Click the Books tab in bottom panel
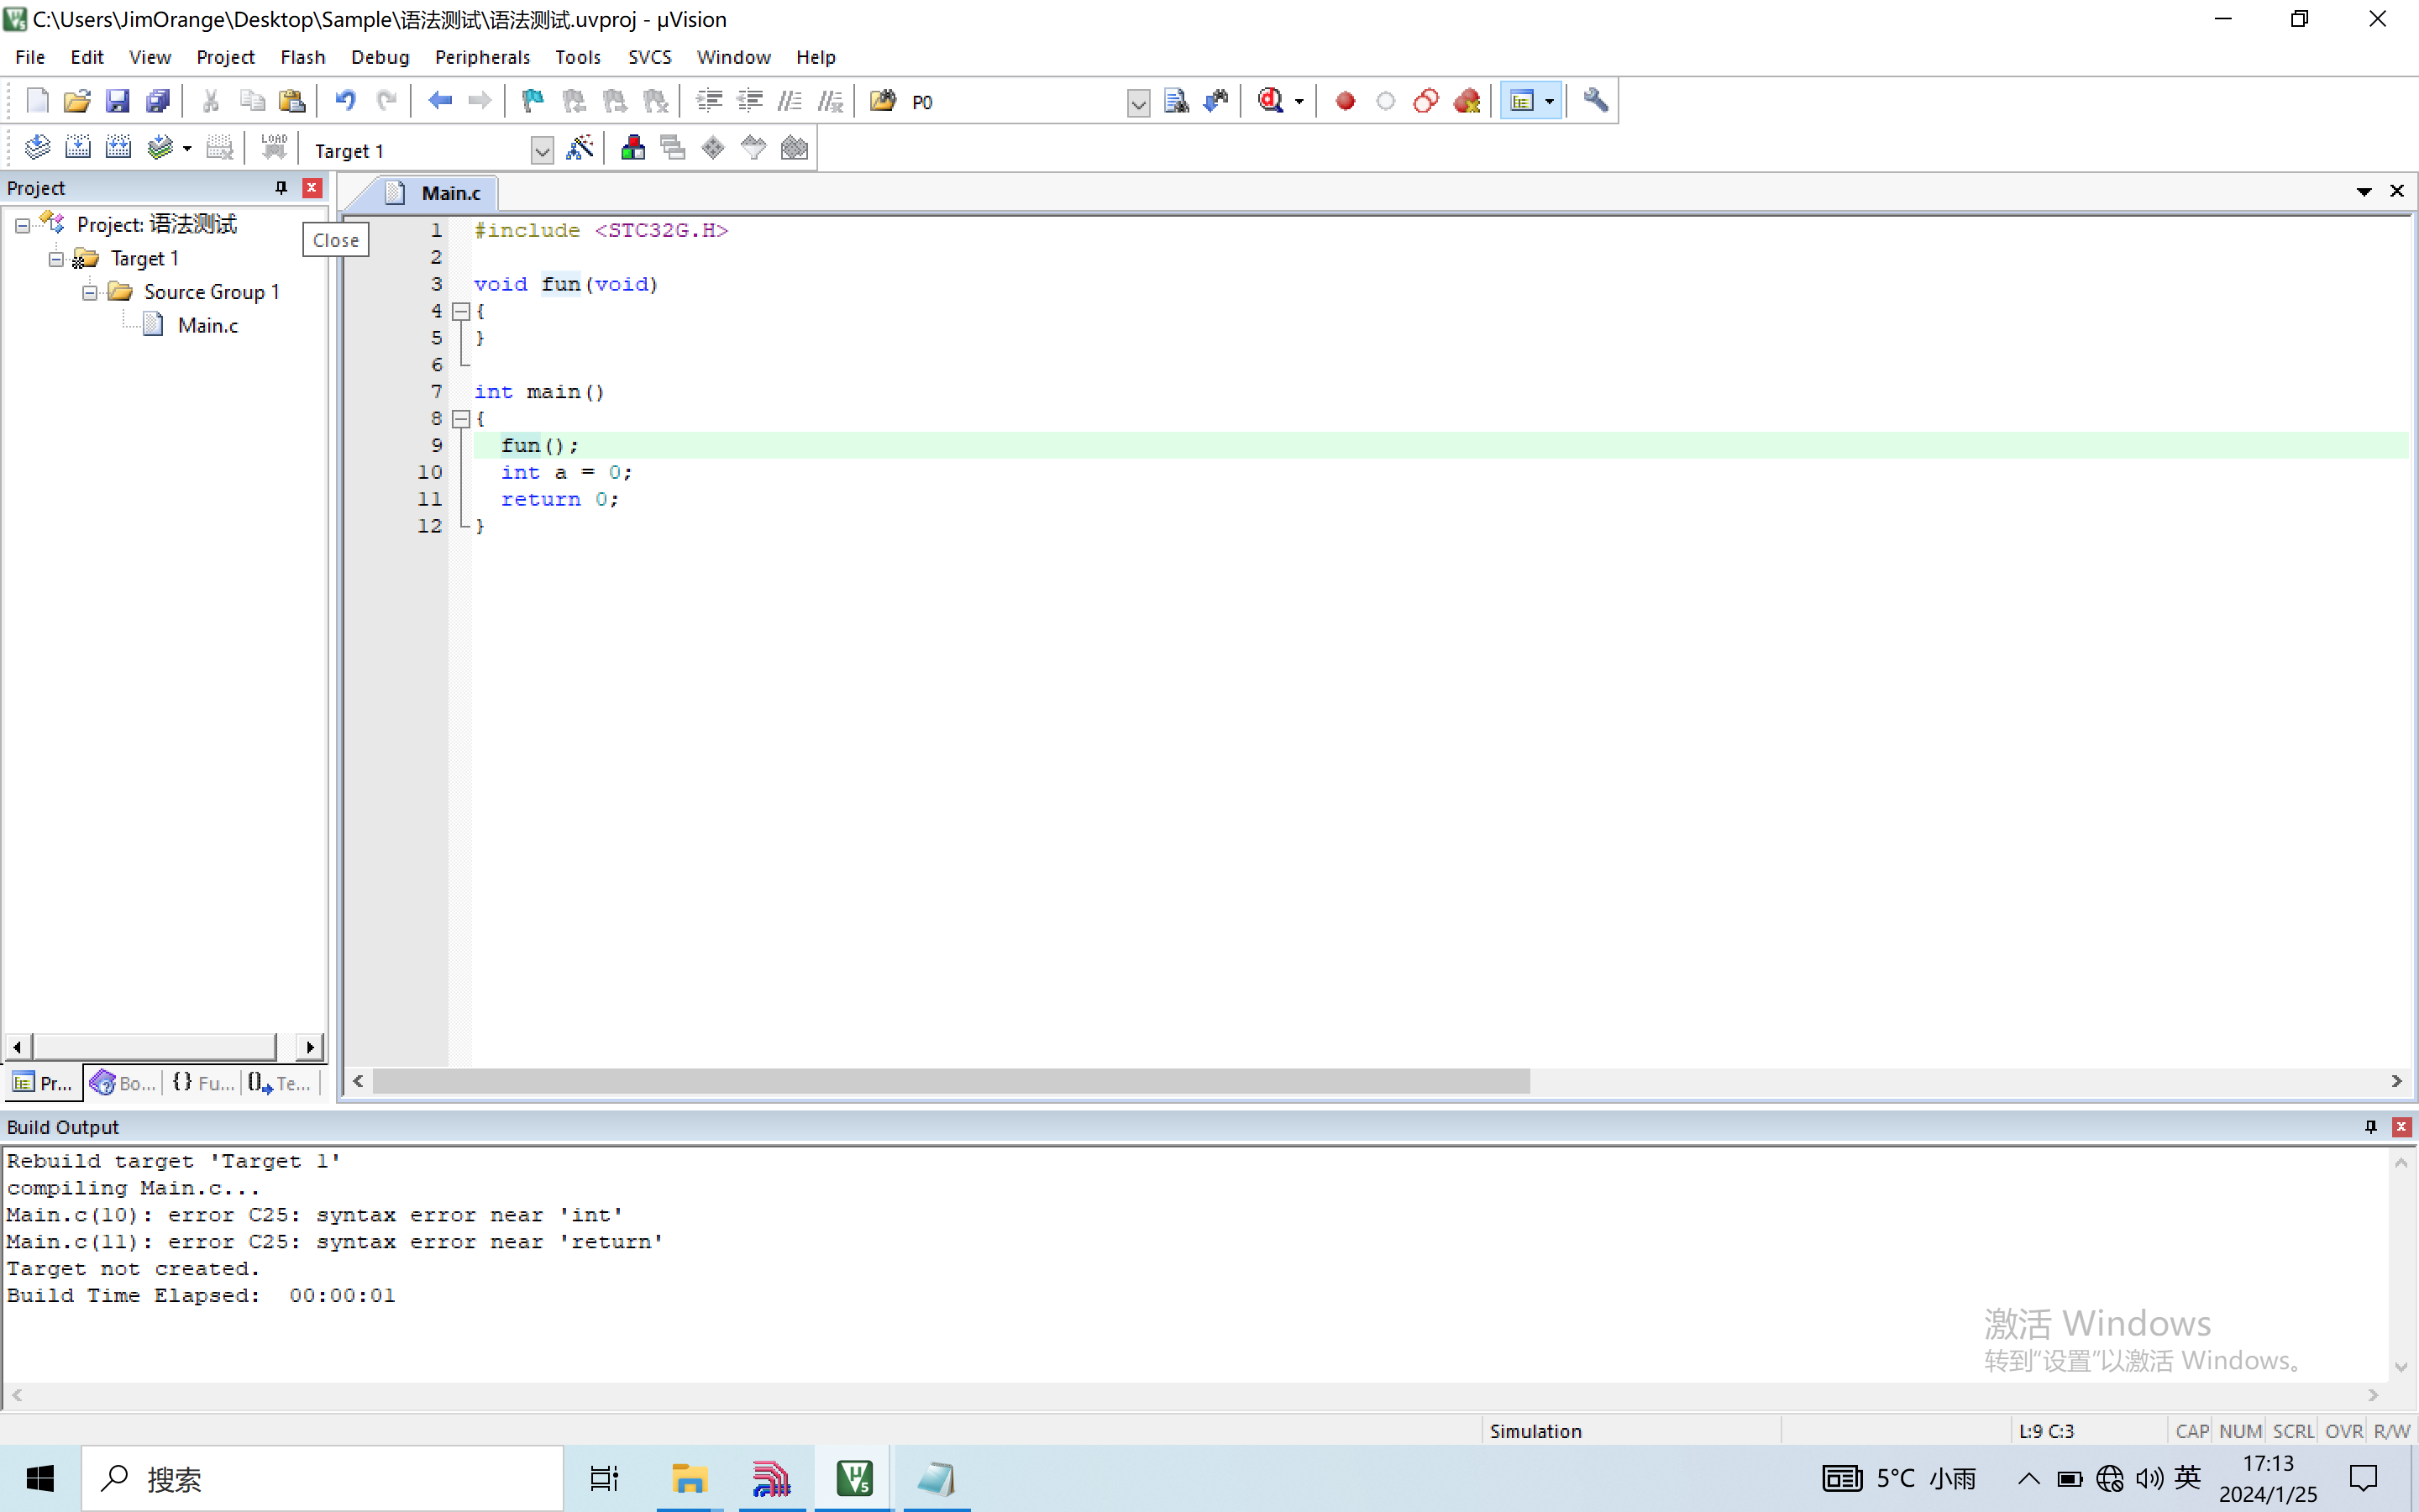Image resolution: width=2419 pixels, height=1512 pixels. (x=123, y=1084)
